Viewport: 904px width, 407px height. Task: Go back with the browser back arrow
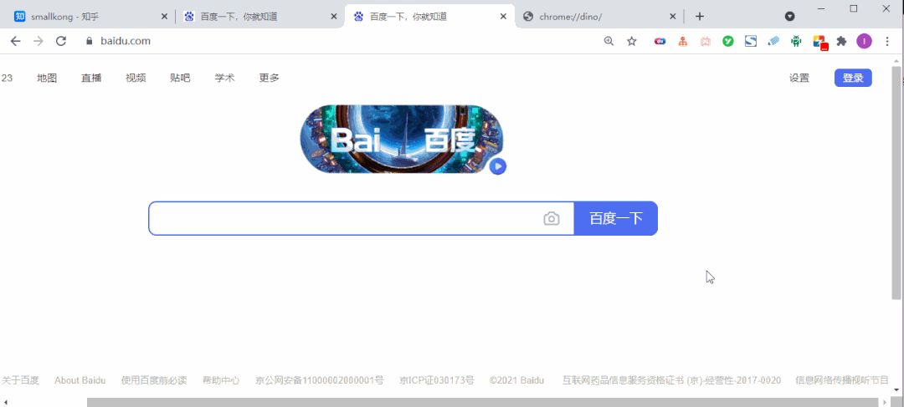16,41
